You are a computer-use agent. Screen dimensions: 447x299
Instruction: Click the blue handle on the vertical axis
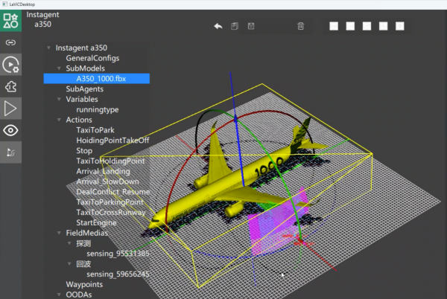pyautogui.click(x=235, y=119)
